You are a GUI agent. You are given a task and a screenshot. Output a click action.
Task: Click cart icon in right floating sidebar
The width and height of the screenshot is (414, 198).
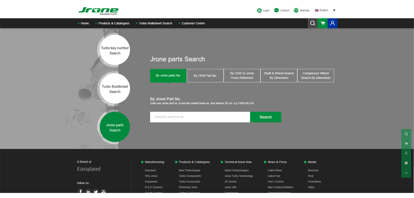406,143
